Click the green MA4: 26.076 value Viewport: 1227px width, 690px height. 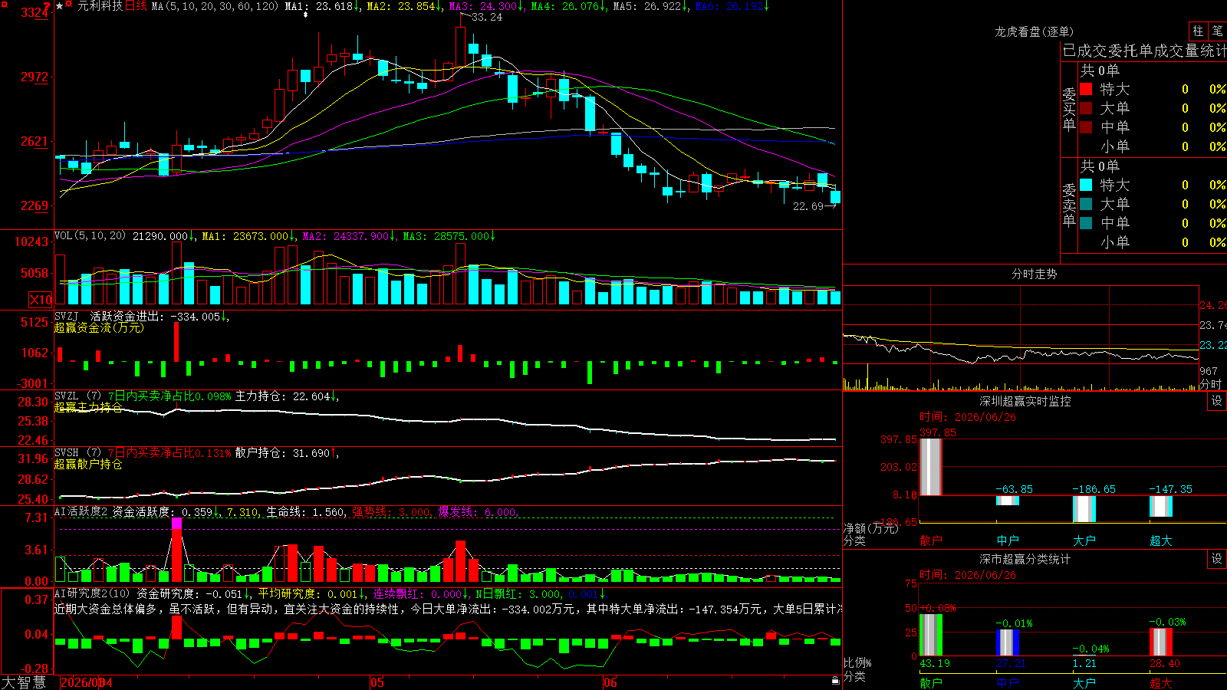(x=567, y=6)
